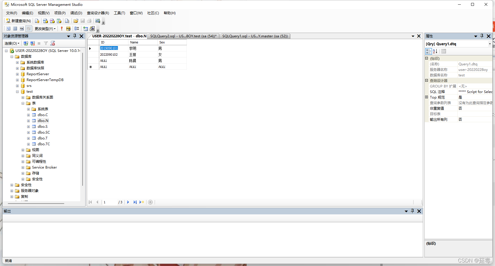
Task: Switch to the SQLQuery2.sql tab
Action: click(x=183, y=36)
